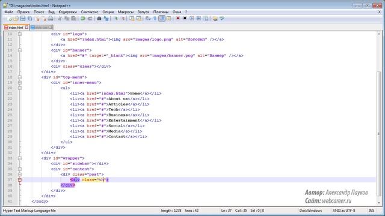The width and height of the screenshot is (385, 216).
Task: Open the Плагины menu
Action: pos(161,12)
